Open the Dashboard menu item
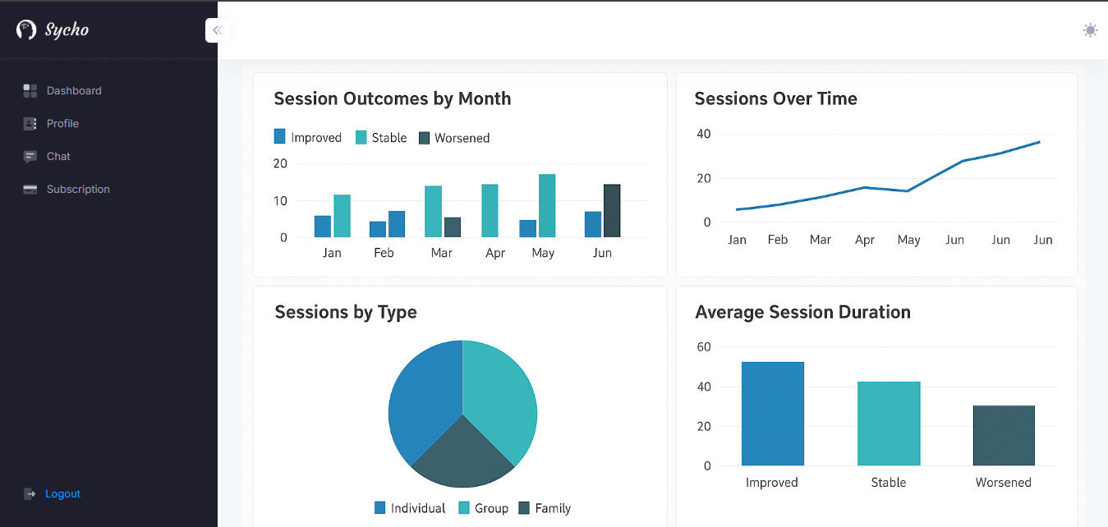 coord(74,91)
